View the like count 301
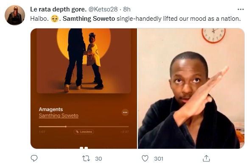Image resolution: width=249 pixels, height=164 pixels. pos(159,158)
